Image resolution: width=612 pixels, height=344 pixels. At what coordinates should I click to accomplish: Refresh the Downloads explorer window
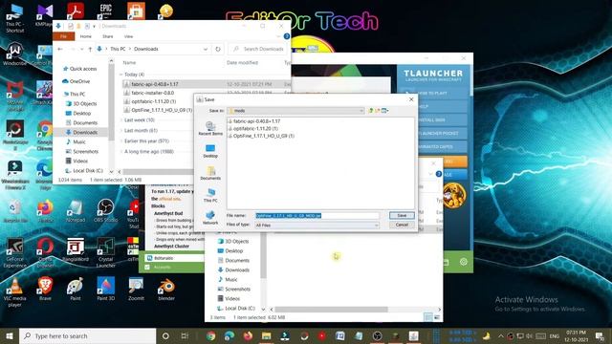[218, 49]
